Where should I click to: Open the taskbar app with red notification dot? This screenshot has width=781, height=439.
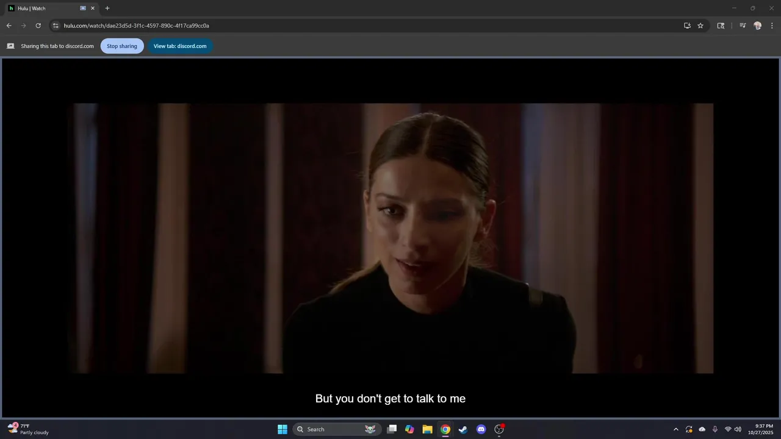(499, 429)
